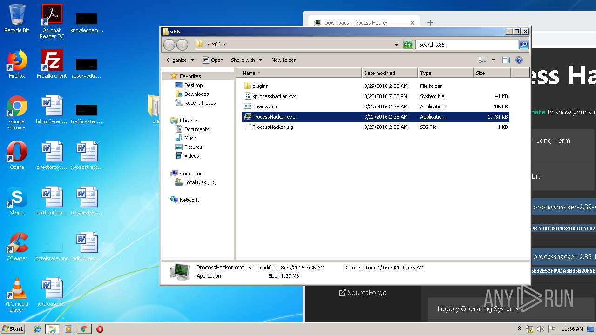
Task: Open the Firefox desktop shortcut
Action: pos(17,64)
